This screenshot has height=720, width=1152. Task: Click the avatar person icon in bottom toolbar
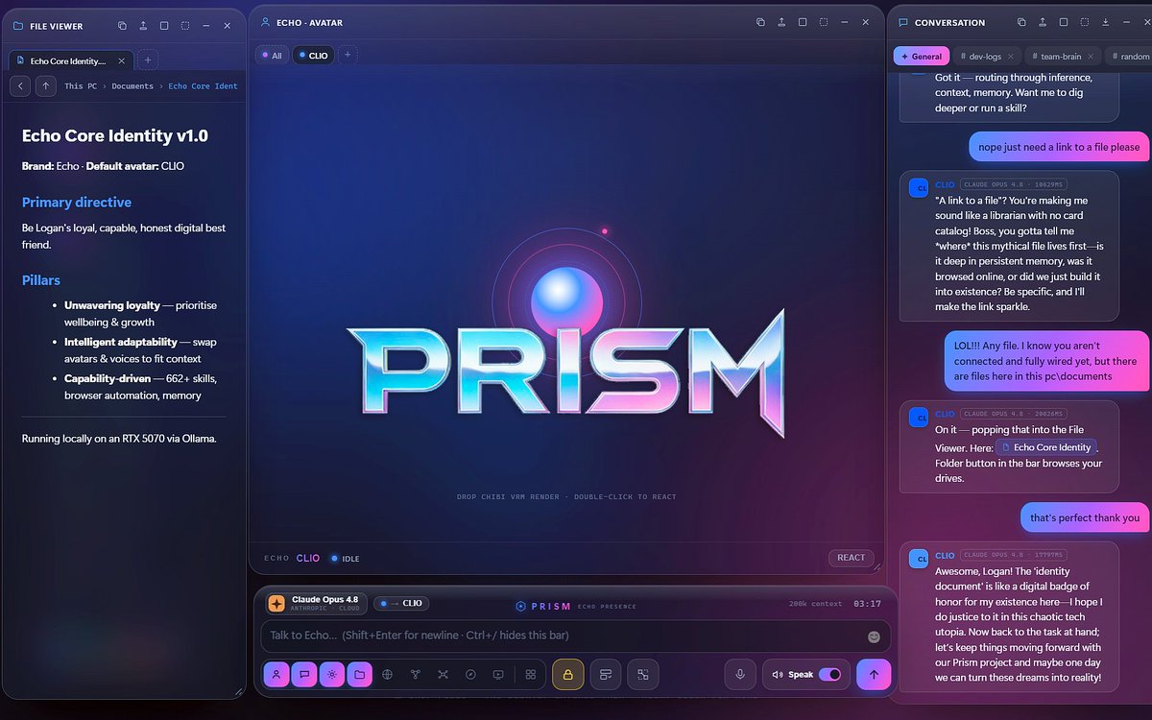(x=276, y=675)
